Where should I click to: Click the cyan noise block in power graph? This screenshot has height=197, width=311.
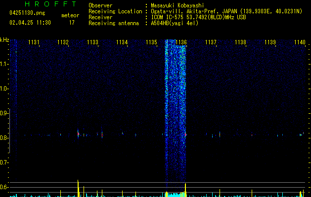(x=174, y=195)
